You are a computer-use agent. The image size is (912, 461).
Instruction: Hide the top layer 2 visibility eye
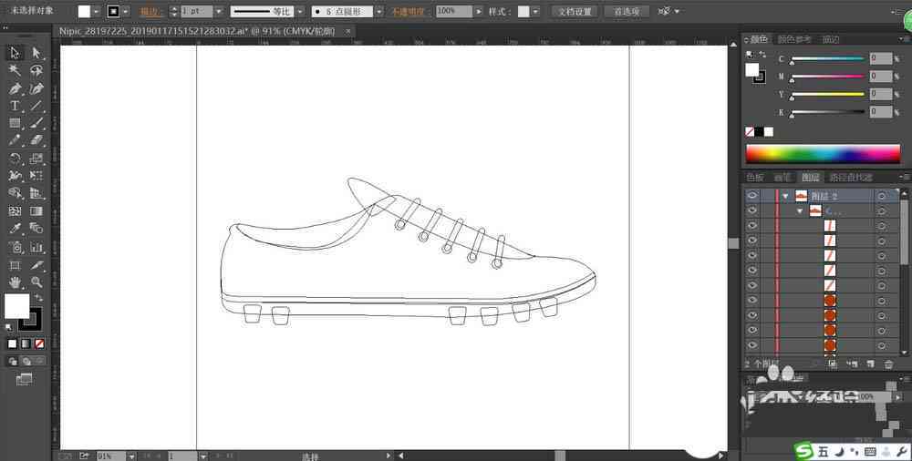click(x=752, y=196)
